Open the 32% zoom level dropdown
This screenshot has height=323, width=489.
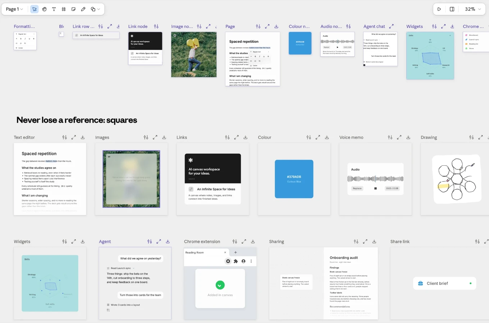point(472,9)
